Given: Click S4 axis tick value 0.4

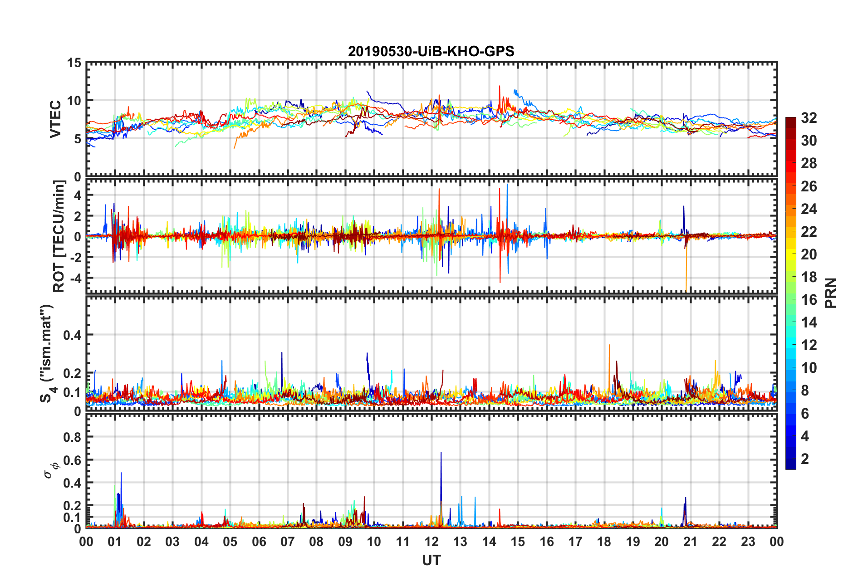Looking at the screenshot, I should tap(73, 335).
